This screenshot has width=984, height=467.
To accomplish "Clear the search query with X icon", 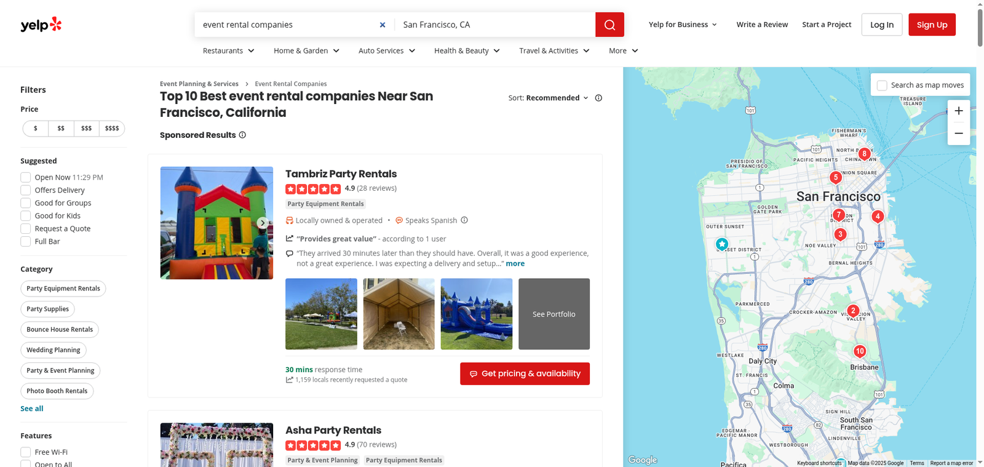I will point(383,25).
